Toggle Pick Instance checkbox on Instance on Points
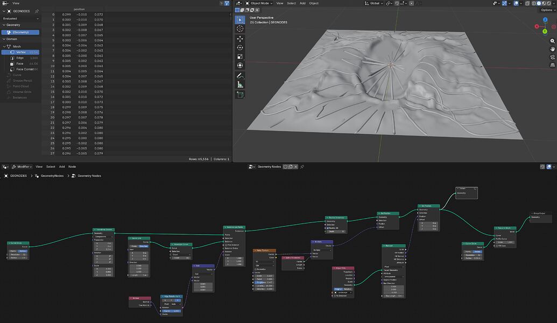 (226, 245)
